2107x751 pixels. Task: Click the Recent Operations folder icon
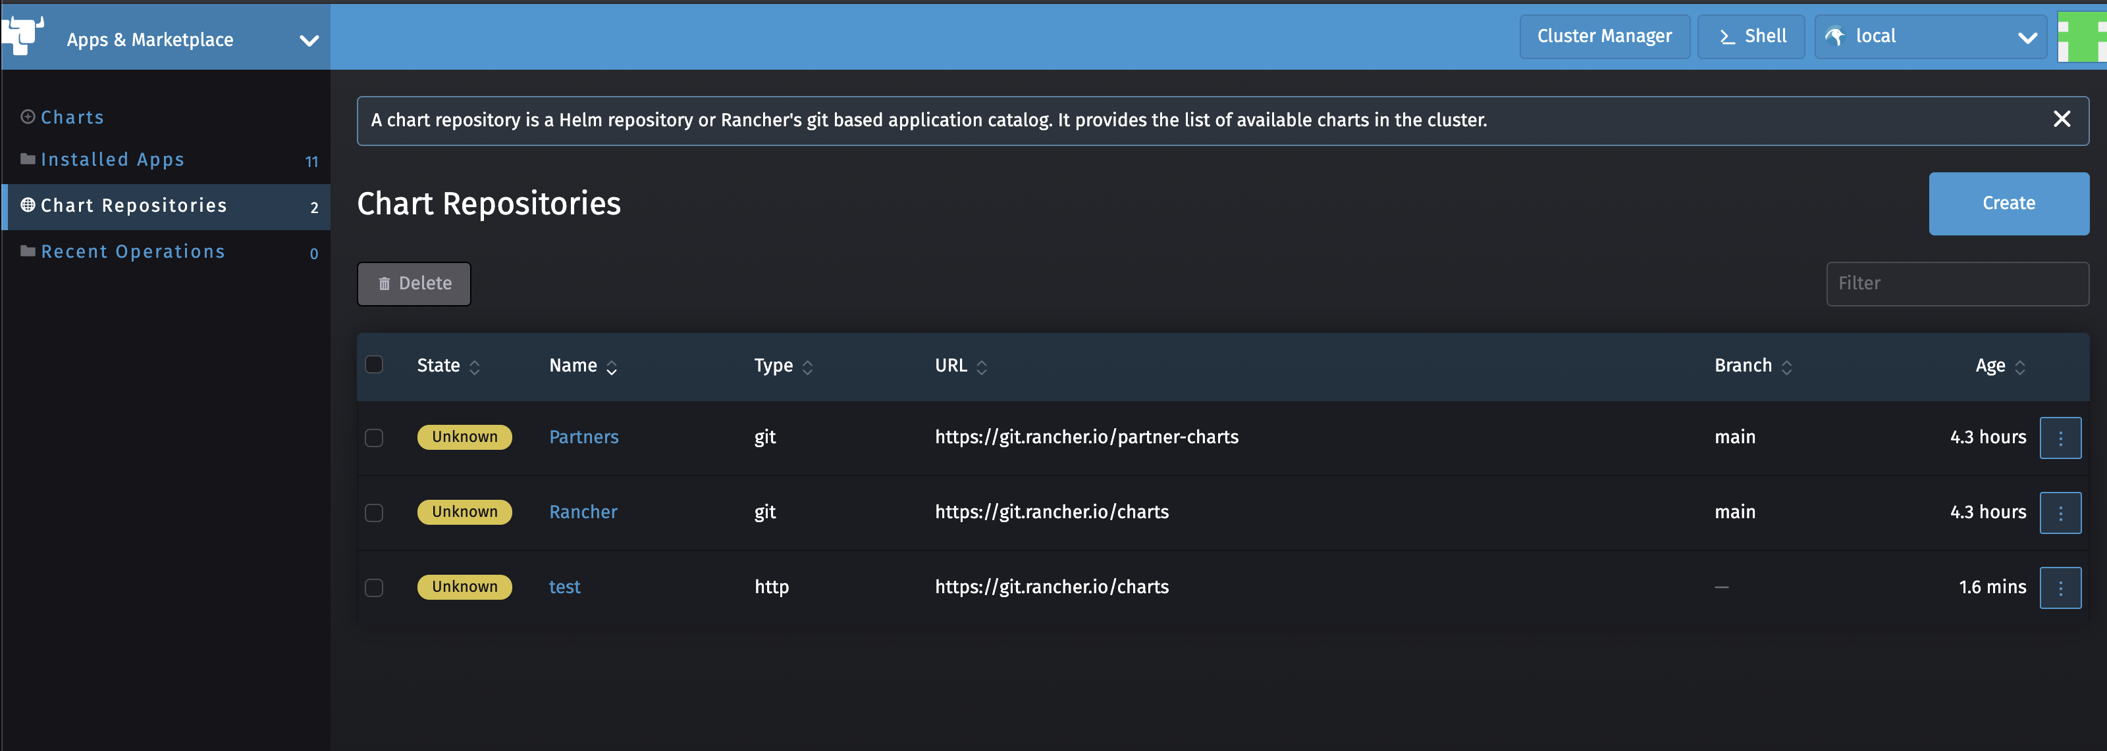click(26, 251)
